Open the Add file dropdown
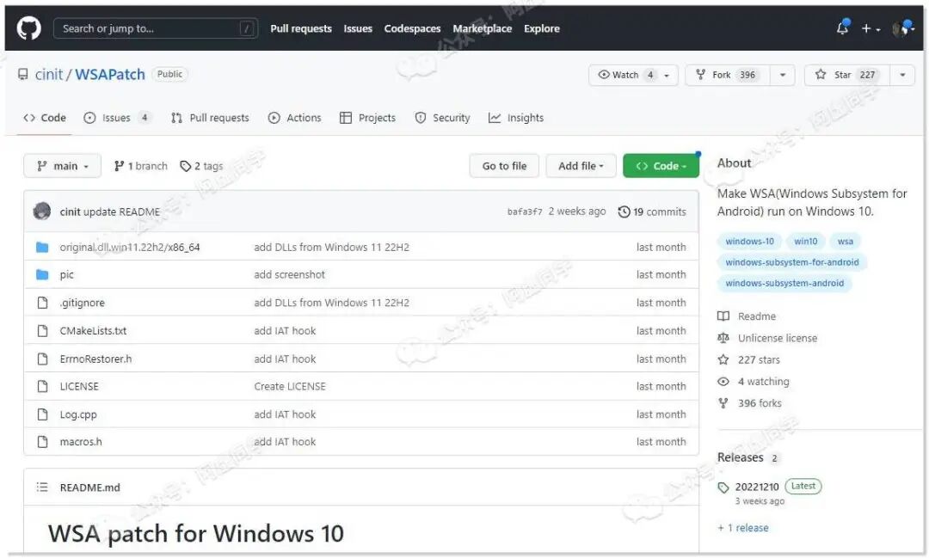 (x=581, y=166)
